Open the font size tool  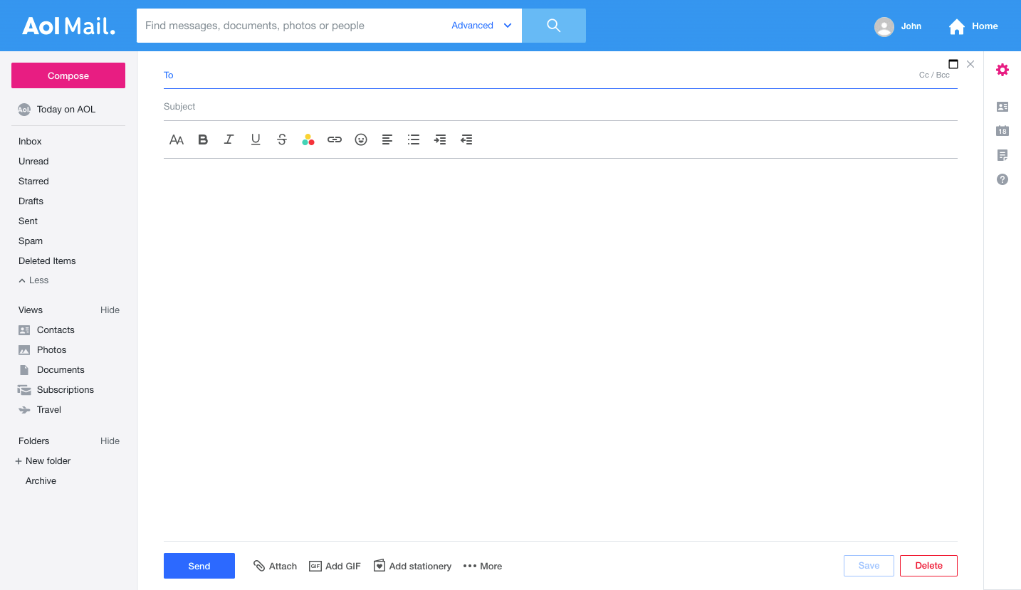tap(177, 140)
